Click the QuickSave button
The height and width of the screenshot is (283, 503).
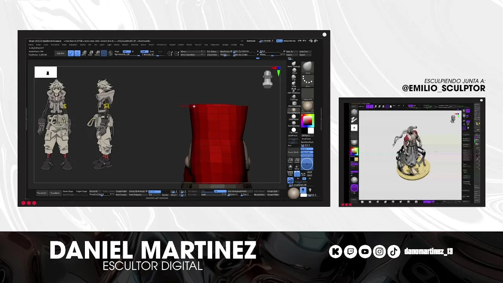251,41
